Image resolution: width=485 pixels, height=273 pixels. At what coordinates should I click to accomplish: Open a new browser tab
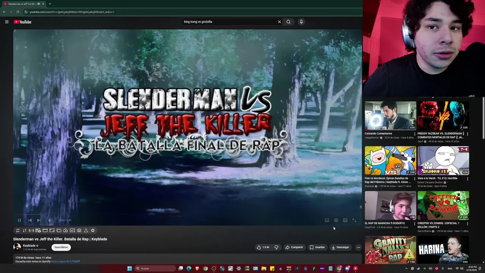[50, 4]
